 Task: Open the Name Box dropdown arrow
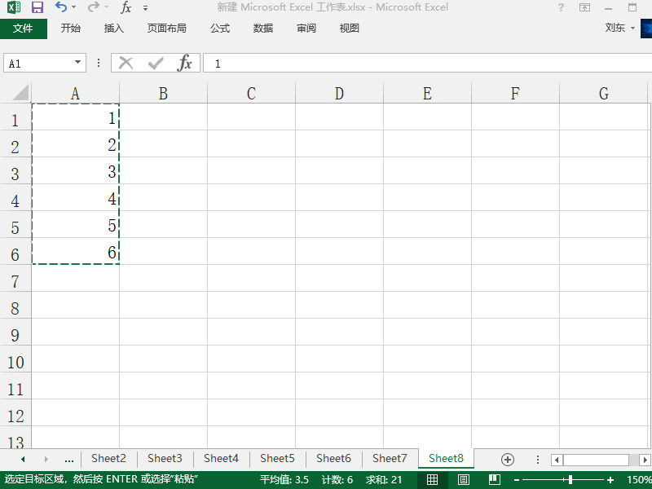point(77,62)
